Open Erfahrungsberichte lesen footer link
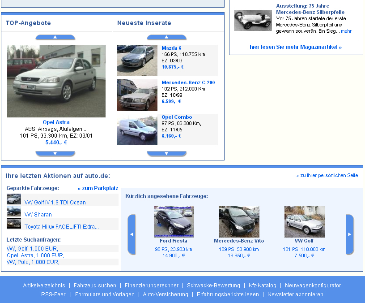This screenshot has width=365, height=303. click(x=228, y=294)
